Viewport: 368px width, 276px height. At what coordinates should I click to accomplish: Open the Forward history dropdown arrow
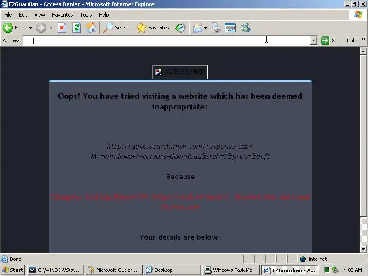coord(51,28)
